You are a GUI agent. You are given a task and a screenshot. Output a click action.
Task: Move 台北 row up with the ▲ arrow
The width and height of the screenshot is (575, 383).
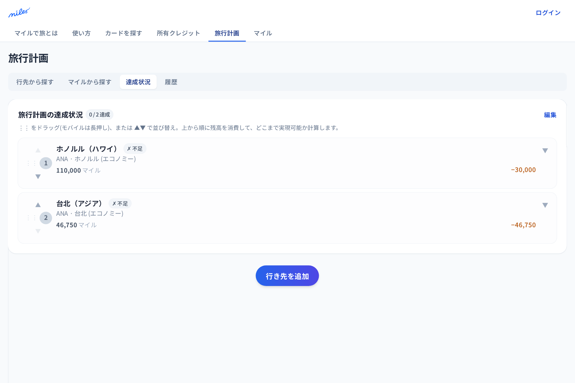pyautogui.click(x=38, y=205)
